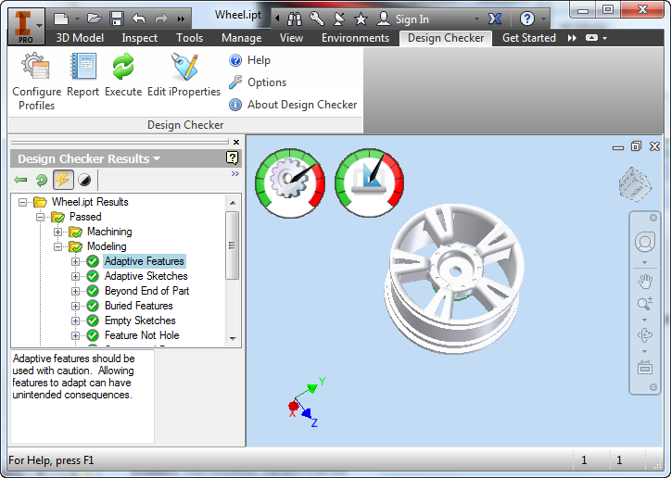Click the key subscription icon
Viewport: 671px width, 478px height.
pos(317,19)
